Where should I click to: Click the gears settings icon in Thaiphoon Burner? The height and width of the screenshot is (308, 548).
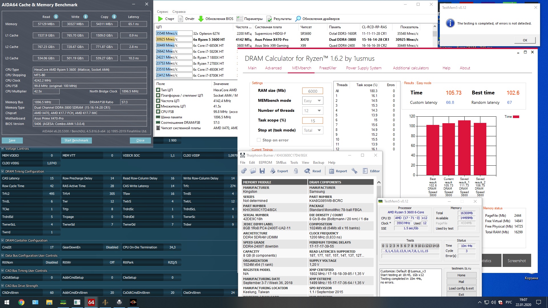(x=244, y=171)
